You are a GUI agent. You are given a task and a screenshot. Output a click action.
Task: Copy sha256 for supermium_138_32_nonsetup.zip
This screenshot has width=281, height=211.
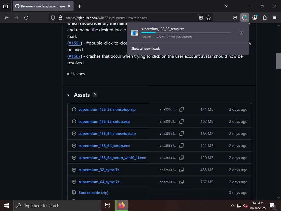point(182,109)
